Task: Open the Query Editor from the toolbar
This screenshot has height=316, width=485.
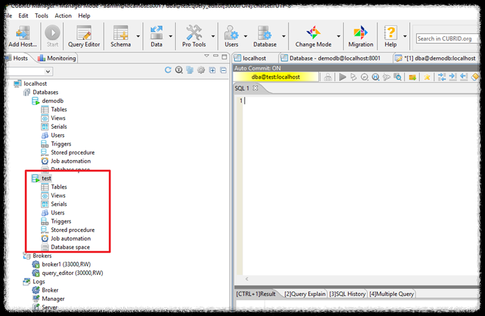Action: 84,36
